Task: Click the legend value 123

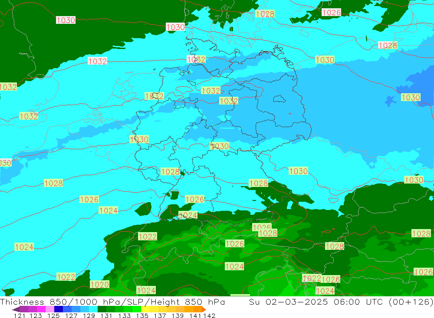Action: coord(36,315)
